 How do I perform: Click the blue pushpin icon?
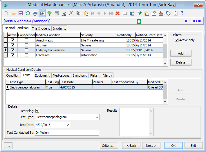(182, 13)
